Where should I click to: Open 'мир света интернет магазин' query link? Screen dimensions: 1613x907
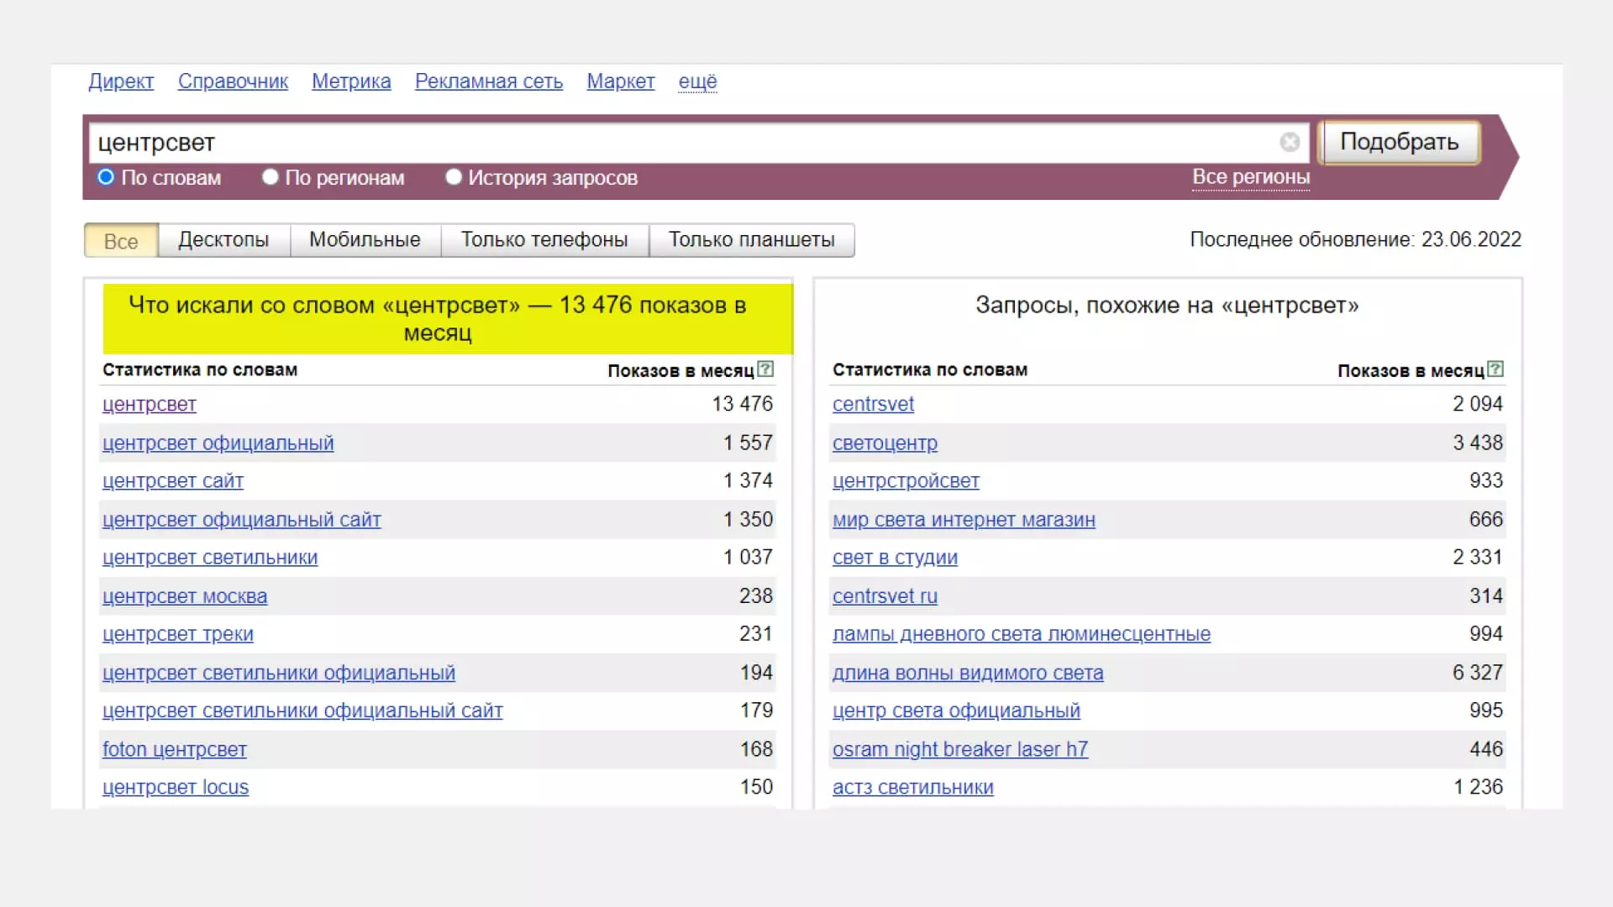(964, 520)
